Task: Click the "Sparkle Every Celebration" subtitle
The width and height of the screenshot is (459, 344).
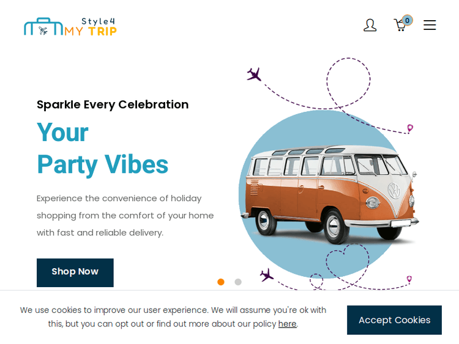Action: (113, 104)
